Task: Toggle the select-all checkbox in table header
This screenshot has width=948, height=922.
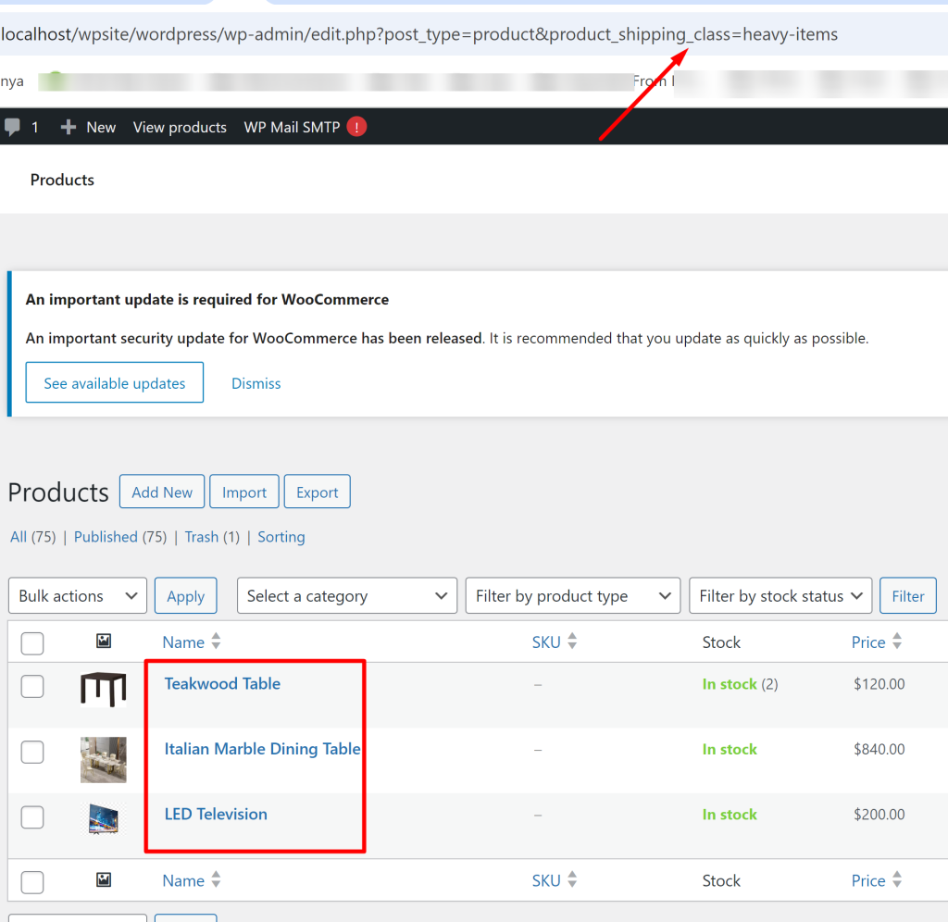Action: pyautogui.click(x=32, y=643)
